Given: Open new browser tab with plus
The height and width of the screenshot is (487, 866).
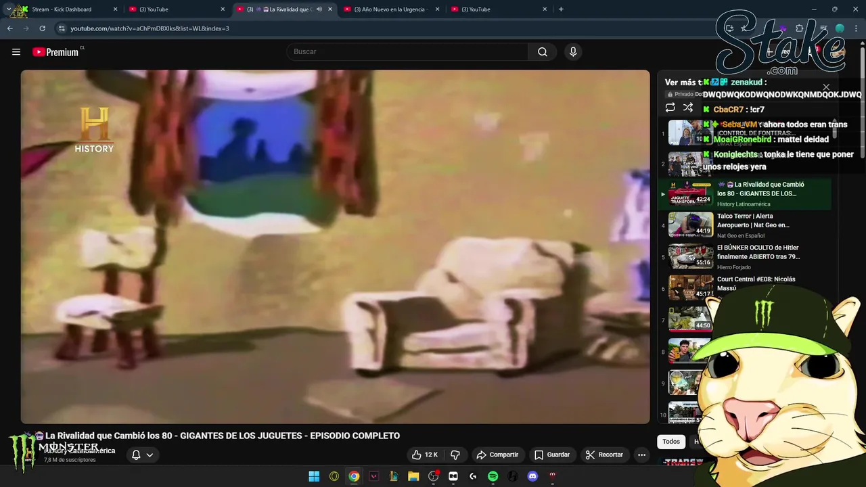Looking at the screenshot, I should pos(561,9).
